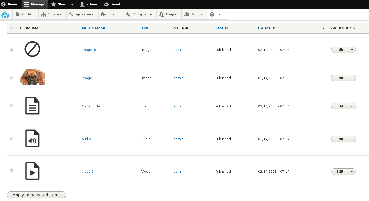The height and width of the screenshot is (201, 369).
Task: Open the Extend modules page
Action: [x=110, y=14]
